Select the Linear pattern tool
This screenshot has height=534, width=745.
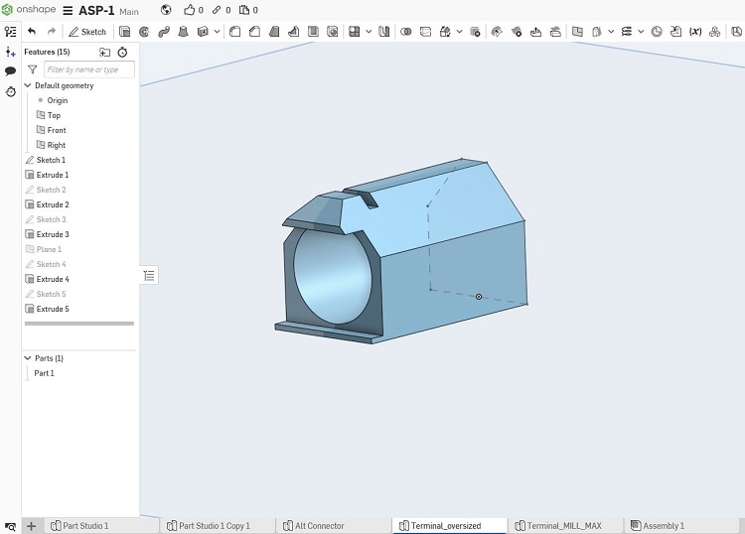[x=354, y=32]
